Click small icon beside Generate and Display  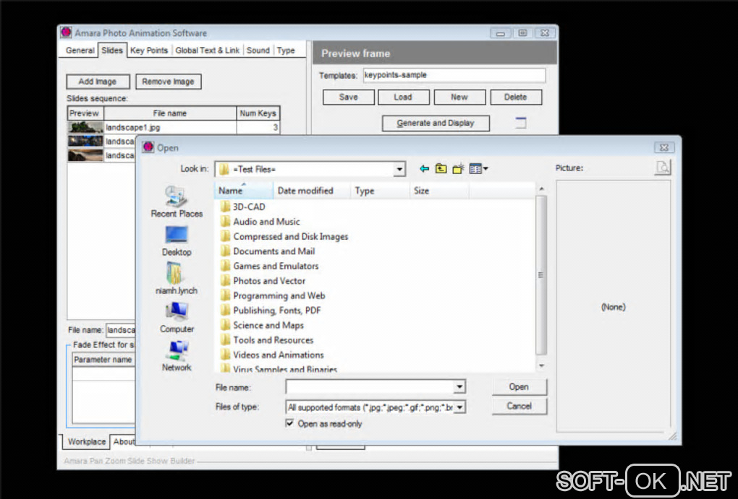click(x=520, y=123)
